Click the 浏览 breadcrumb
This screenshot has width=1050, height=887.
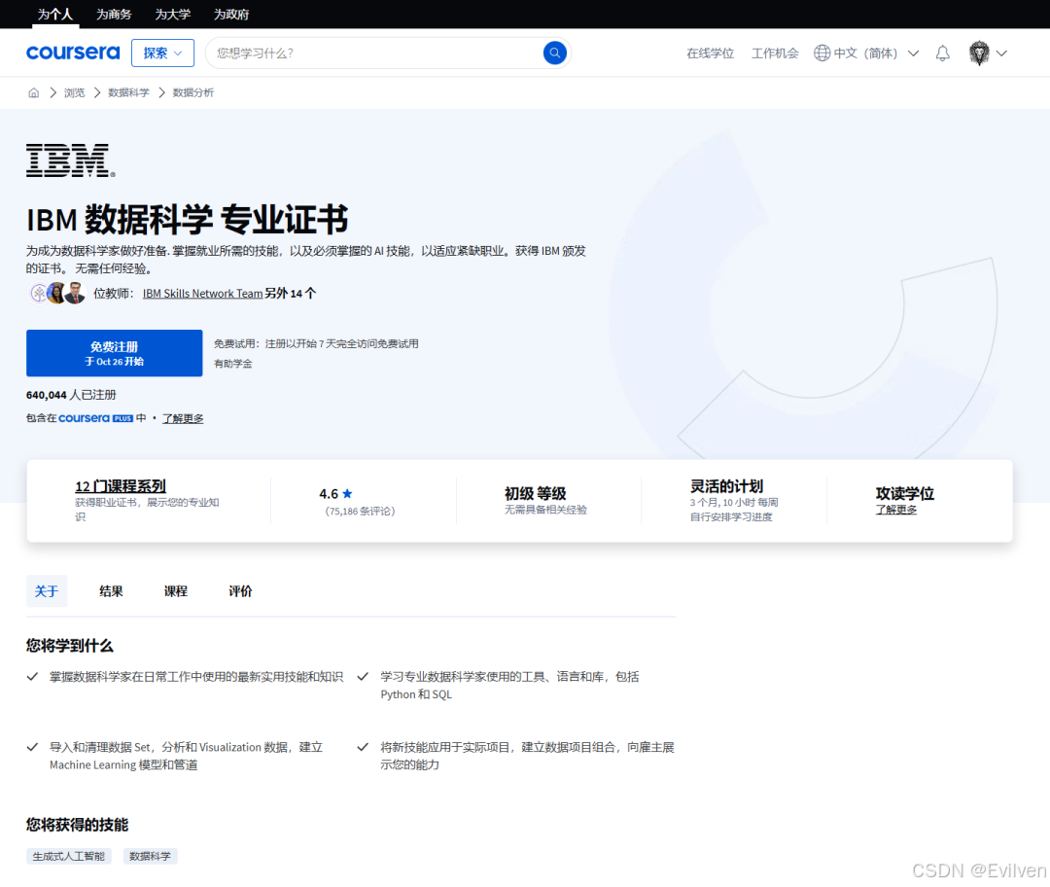[74, 92]
